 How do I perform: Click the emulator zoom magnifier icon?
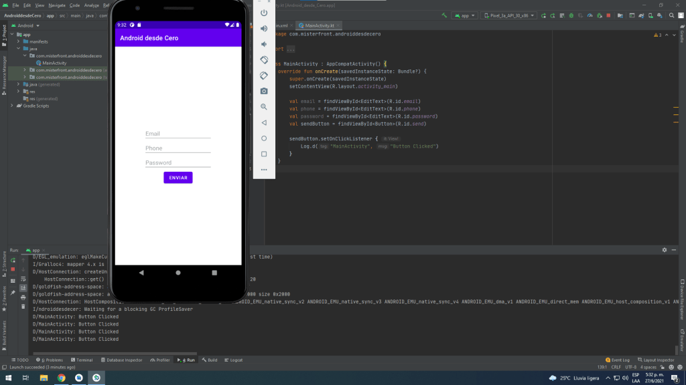click(x=264, y=107)
